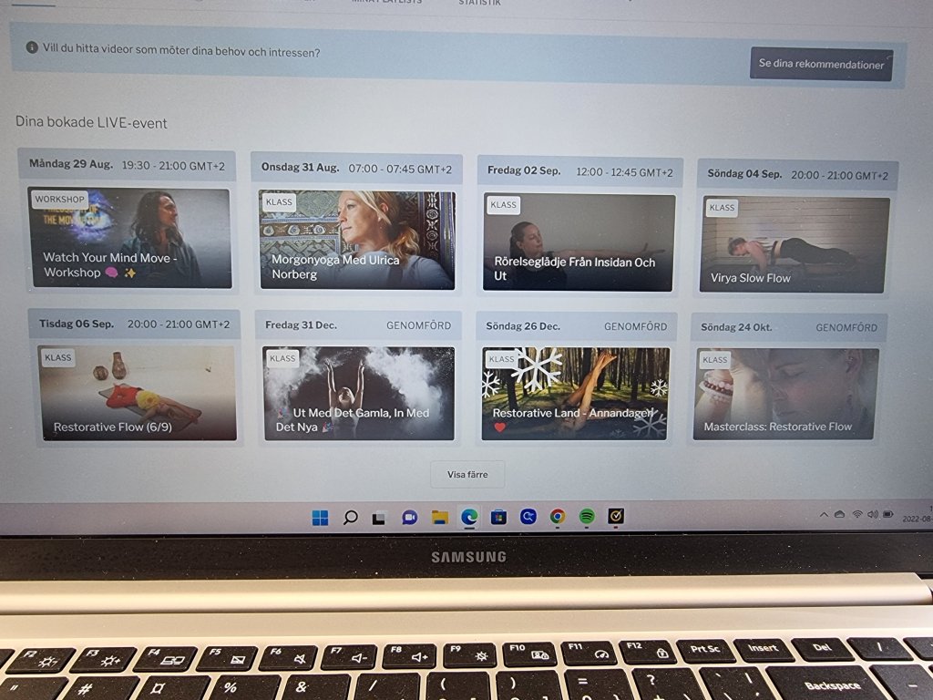Select the Virya Slow Flow class
This screenshot has width=933, height=700.
click(x=794, y=245)
